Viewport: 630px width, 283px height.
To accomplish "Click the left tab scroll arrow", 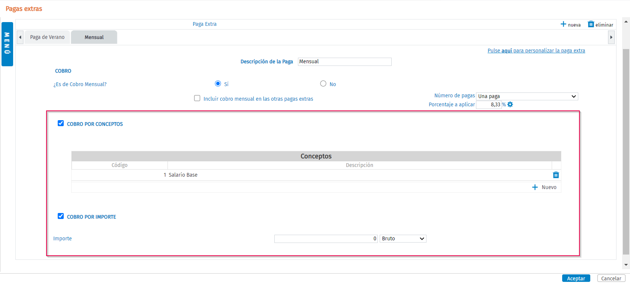I will point(20,37).
